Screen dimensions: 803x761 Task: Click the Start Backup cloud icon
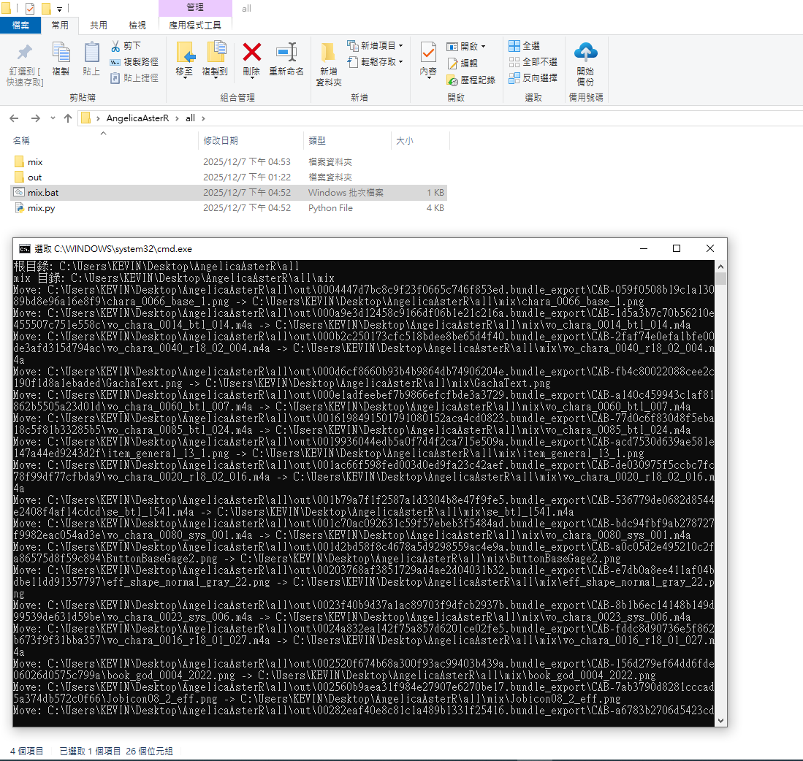click(585, 53)
